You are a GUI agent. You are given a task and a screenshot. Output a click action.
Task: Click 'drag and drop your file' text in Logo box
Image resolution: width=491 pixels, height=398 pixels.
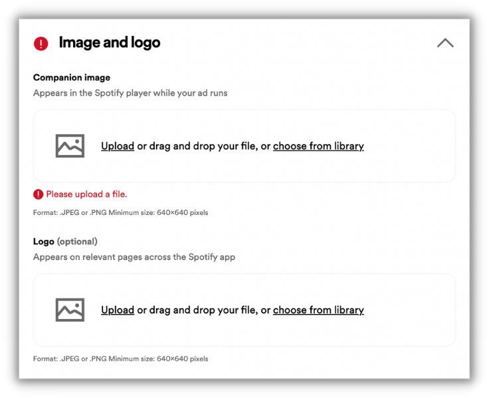(x=203, y=310)
